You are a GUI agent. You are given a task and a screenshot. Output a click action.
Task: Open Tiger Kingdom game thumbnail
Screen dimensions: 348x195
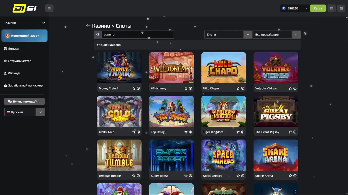223,111
